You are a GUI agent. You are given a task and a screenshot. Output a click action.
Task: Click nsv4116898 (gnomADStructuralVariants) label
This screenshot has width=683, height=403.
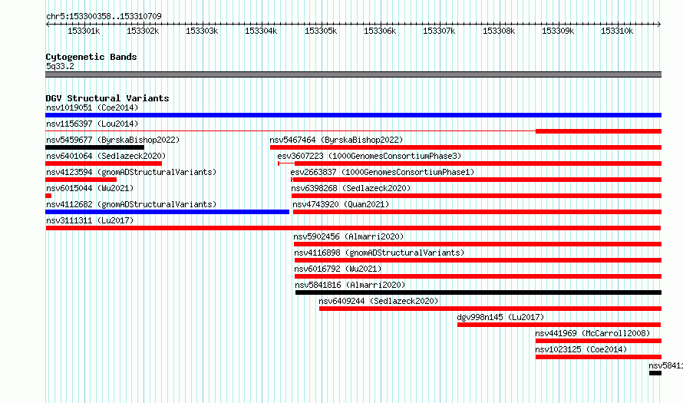pos(379,253)
